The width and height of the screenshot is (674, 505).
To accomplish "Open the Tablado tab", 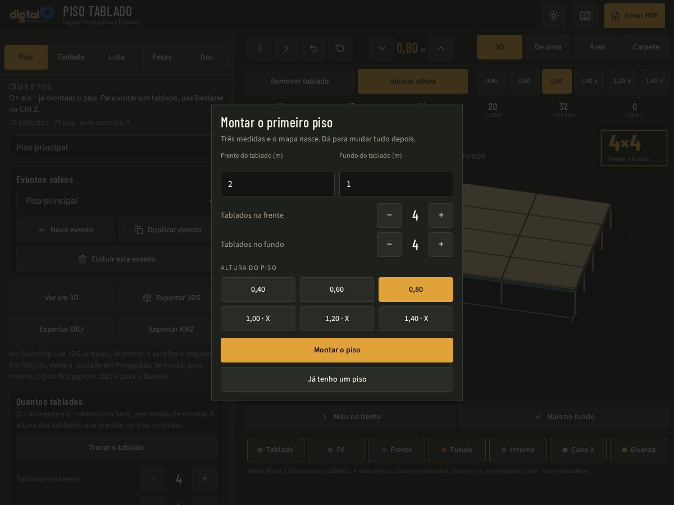I will 71,57.
